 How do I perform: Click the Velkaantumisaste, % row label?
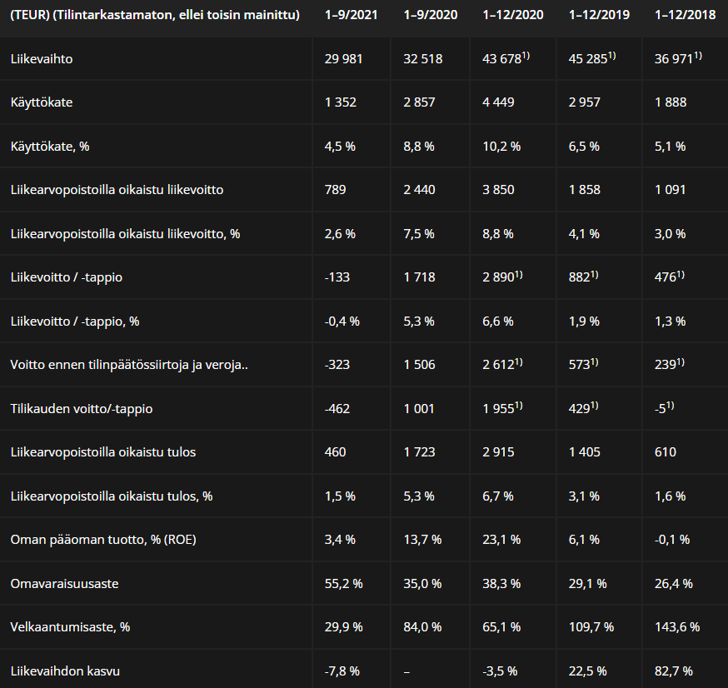(x=70, y=626)
